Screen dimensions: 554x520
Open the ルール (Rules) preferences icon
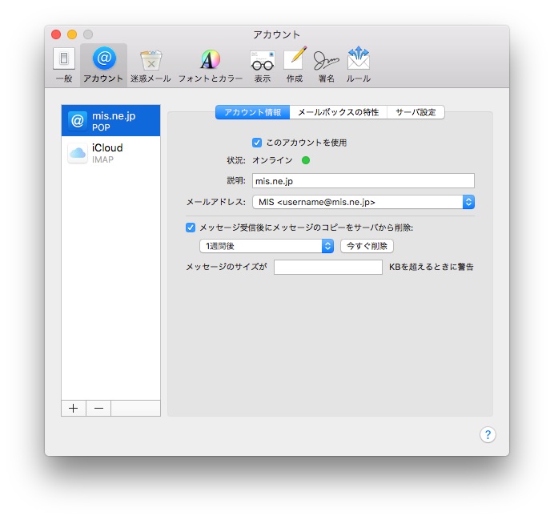tap(359, 66)
